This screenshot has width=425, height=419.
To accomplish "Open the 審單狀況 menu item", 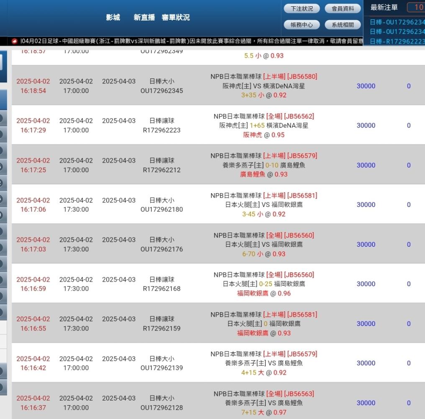I will click(176, 17).
